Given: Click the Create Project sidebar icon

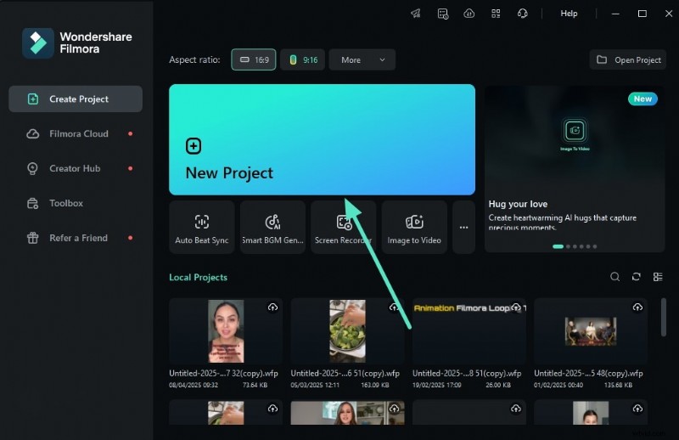Looking at the screenshot, I should (x=33, y=99).
